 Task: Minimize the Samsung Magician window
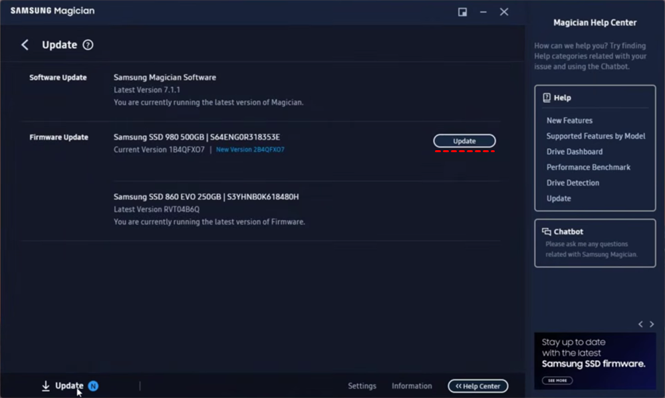(483, 12)
